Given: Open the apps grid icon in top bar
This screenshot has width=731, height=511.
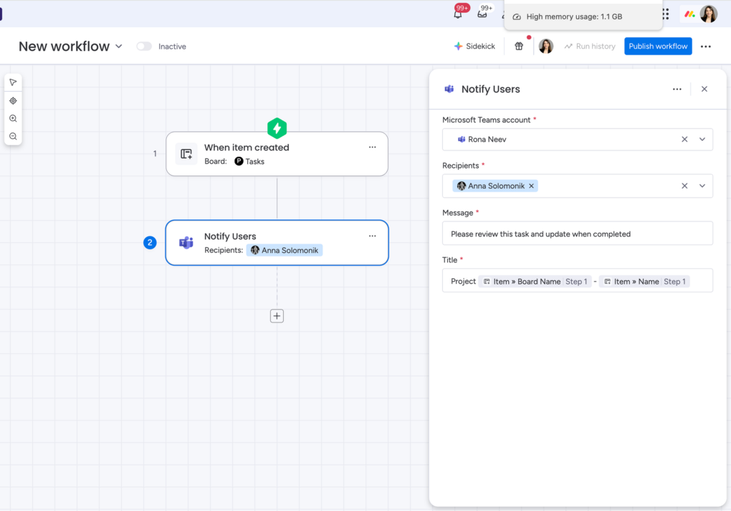Looking at the screenshot, I should tap(665, 14).
